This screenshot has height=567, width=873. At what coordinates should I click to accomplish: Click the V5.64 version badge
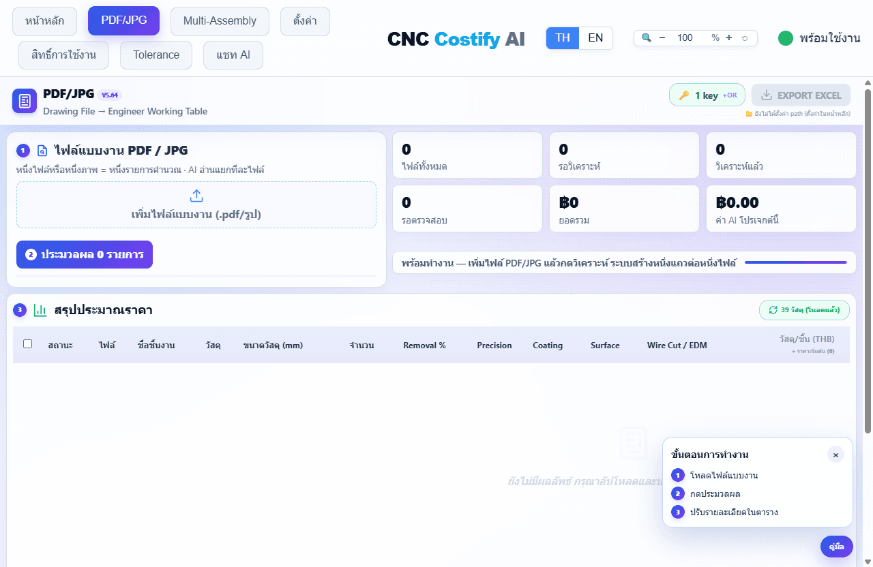click(x=110, y=95)
